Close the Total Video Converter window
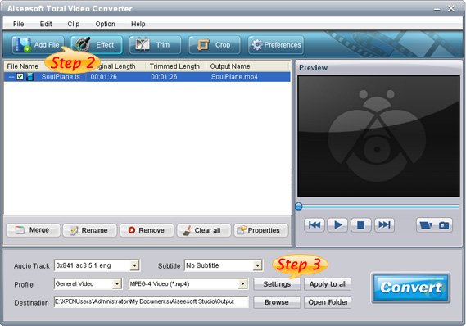The height and width of the screenshot is (326, 466). 450,9
